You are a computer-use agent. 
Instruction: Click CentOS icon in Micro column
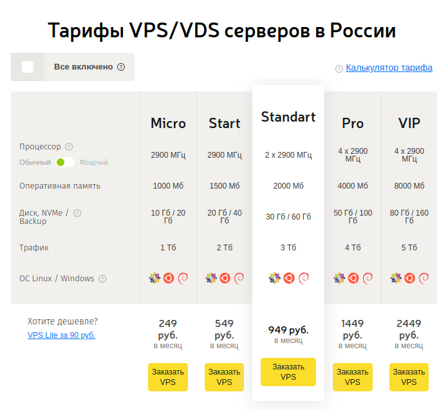tap(154, 278)
